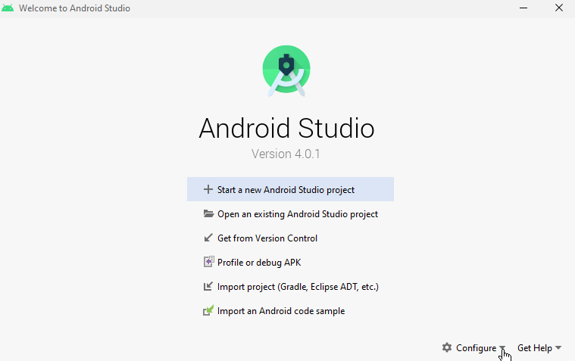Click the Profile or debug APK icon
Image resolution: width=575 pixels, height=361 pixels.
click(208, 262)
